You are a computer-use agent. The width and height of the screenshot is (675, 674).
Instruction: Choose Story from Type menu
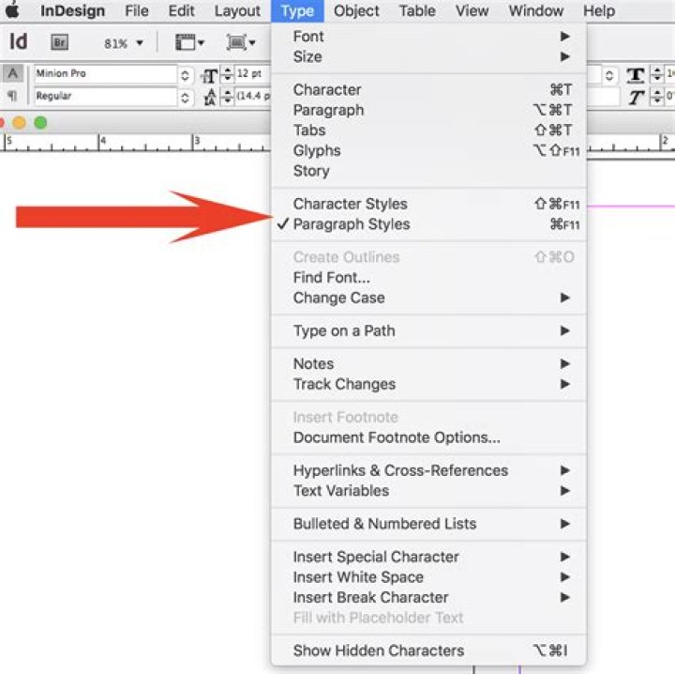pyautogui.click(x=428, y=171)
